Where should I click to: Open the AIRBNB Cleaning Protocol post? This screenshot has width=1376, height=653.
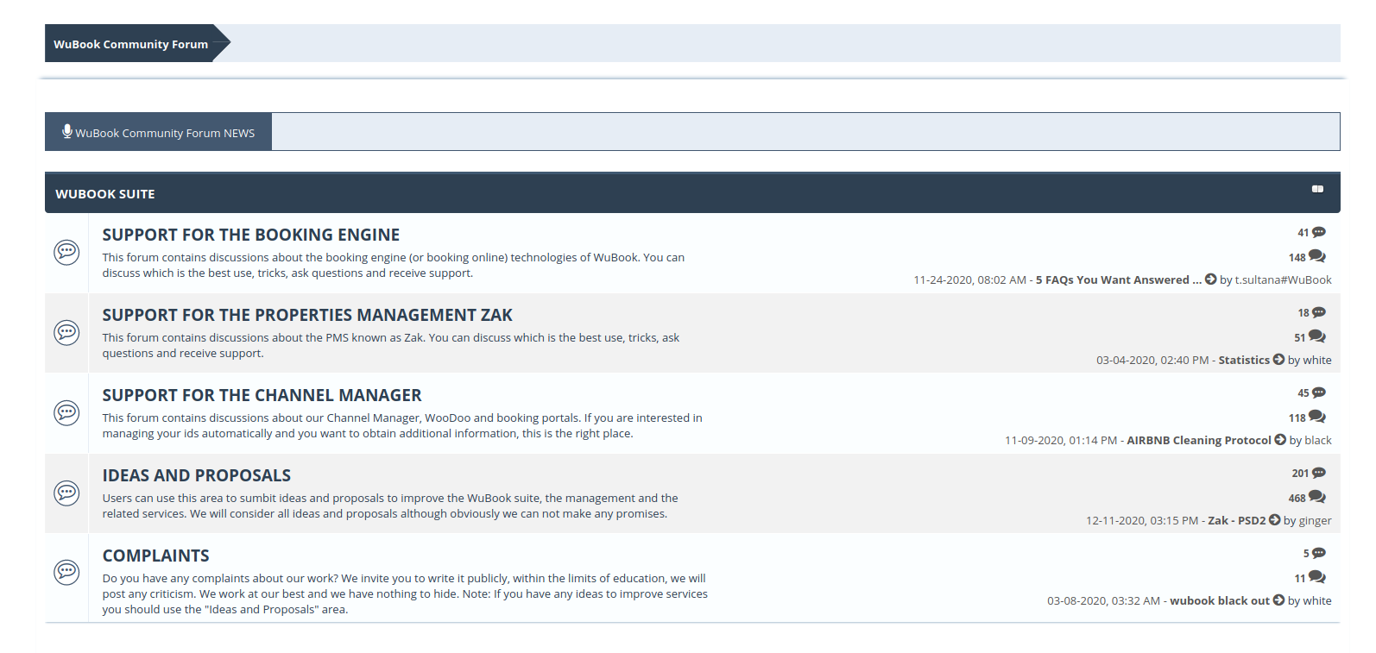click(x=1199, y=440)
